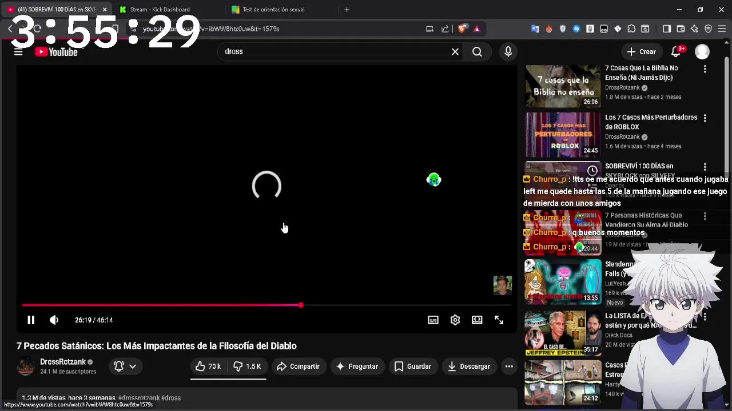The width and height of the screenshot is (732, 411).
Task: Click the small channel watermark in player
Action: click(x=503, y=285)
